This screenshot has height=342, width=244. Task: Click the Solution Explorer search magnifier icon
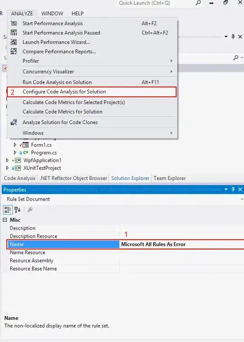236,57
